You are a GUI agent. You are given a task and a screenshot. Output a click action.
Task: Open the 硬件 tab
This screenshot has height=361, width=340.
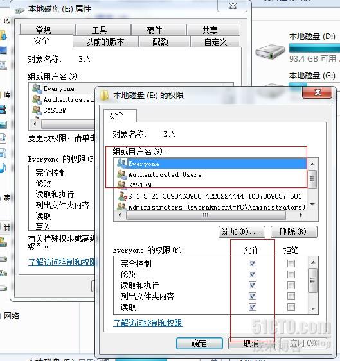(159, 29)
